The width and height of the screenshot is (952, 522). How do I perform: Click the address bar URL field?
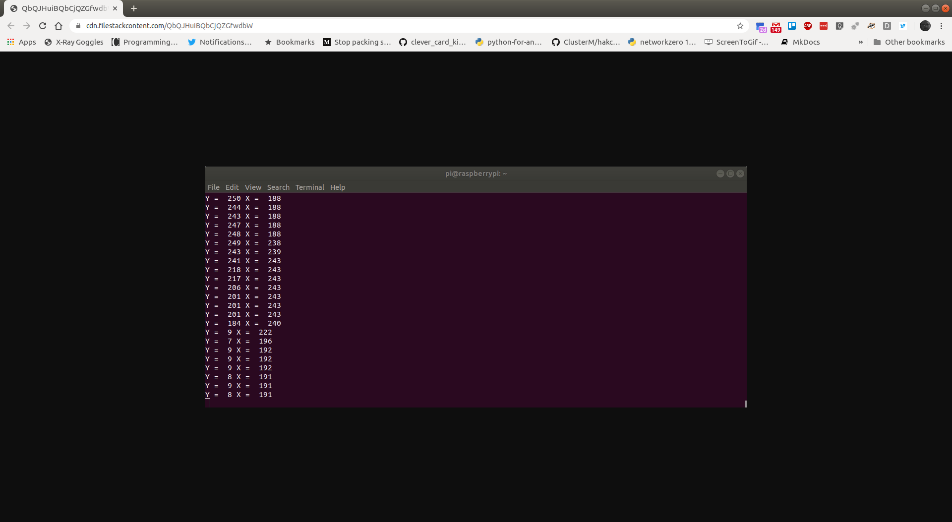(x=407, y=26)
